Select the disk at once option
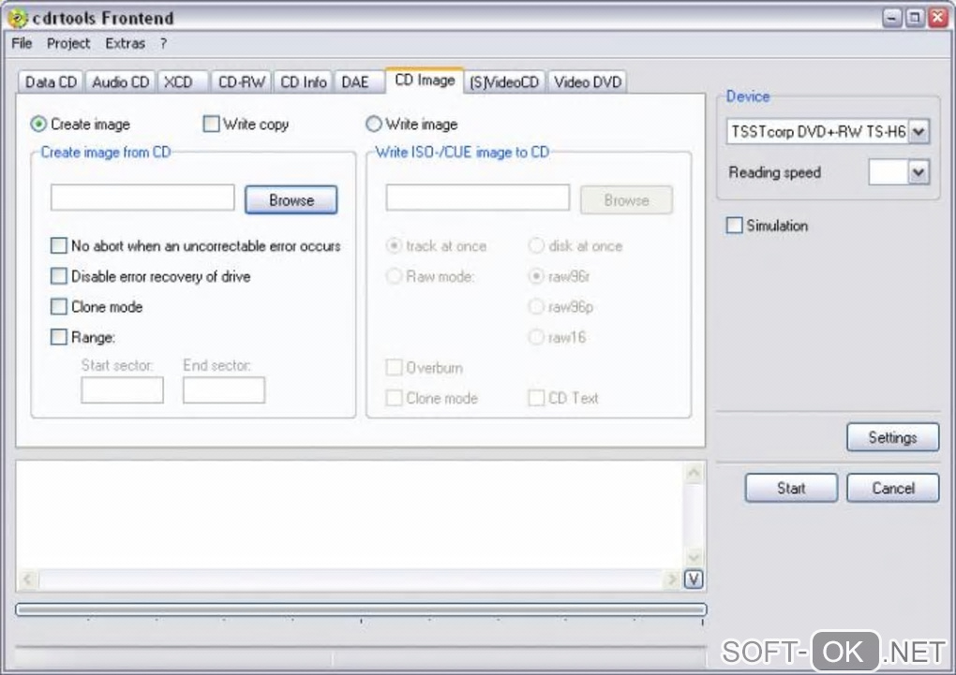This screenshot has width=956, height=675. [x=536, y=245]
